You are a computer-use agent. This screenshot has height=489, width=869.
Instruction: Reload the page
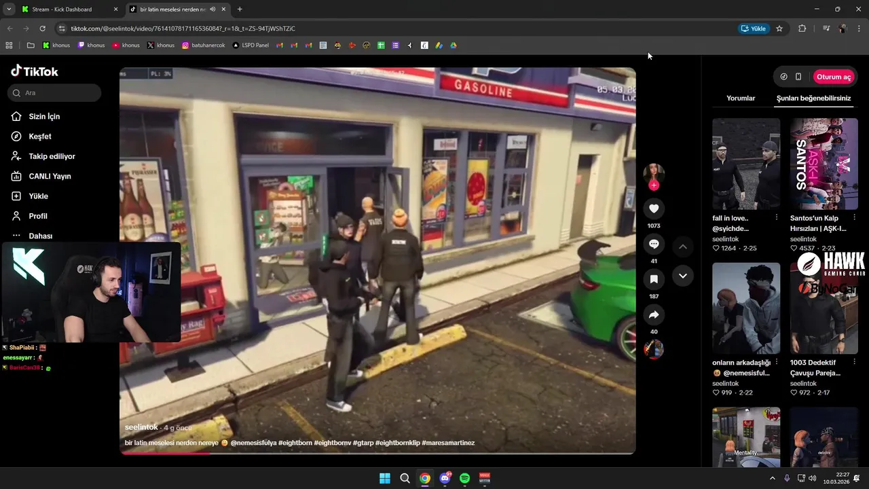[x=42, y=29]
